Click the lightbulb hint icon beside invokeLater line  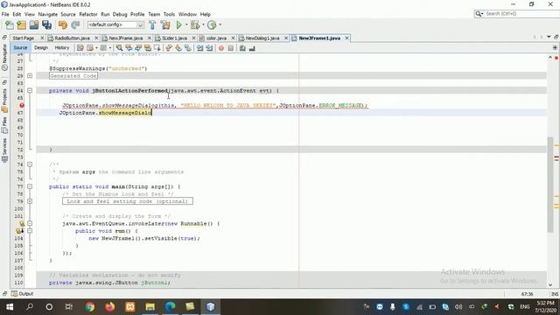(x=21, y=224)
